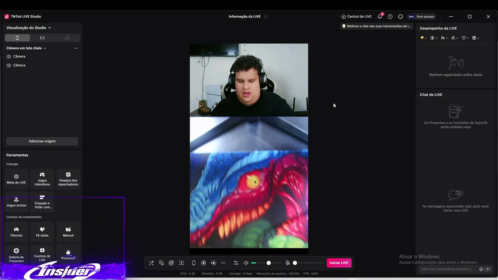
Task: Click the CPU usage status text
Action: 188,274
